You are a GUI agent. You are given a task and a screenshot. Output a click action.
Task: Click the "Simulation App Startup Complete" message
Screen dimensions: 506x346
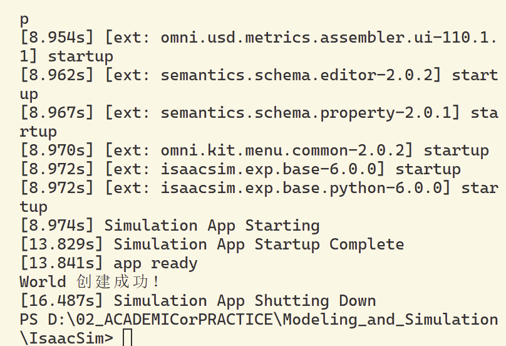259,244
